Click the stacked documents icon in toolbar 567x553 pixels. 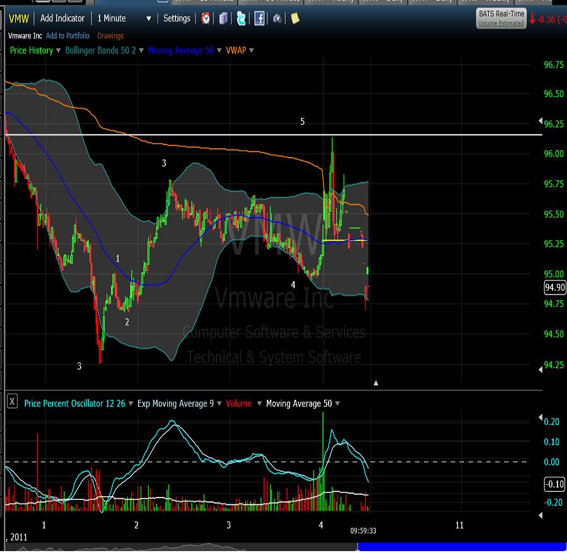224,19
